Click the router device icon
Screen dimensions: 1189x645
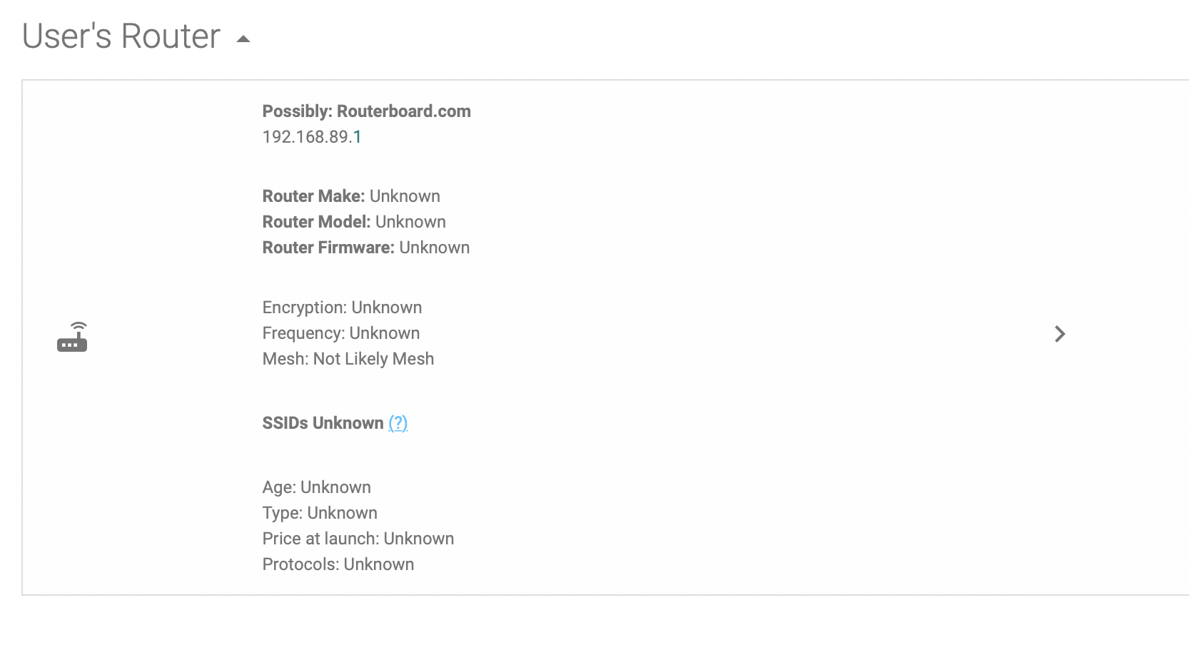[72, 337]
